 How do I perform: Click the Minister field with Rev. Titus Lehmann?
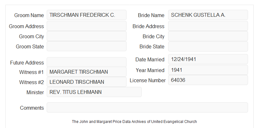[x=94, y=92]
